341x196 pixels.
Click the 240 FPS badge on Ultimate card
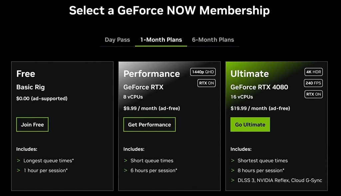pos(313,83)
